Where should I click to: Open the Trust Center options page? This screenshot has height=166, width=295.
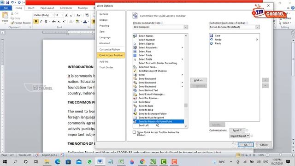point(106,67)
